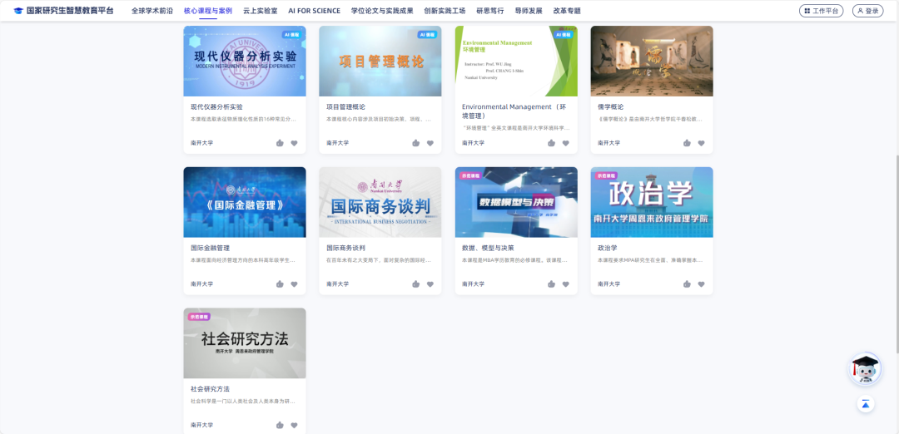This screenshot has width=899, height=434.
Task: Heart the 国际商务谈判 course
Action: [430, 284]
